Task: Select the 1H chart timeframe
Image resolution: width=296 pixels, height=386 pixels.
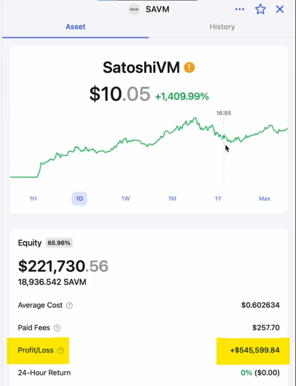Action: point(33,198)
